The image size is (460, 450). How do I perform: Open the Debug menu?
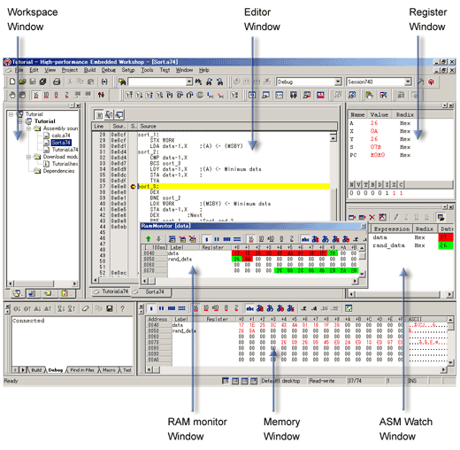109,70
